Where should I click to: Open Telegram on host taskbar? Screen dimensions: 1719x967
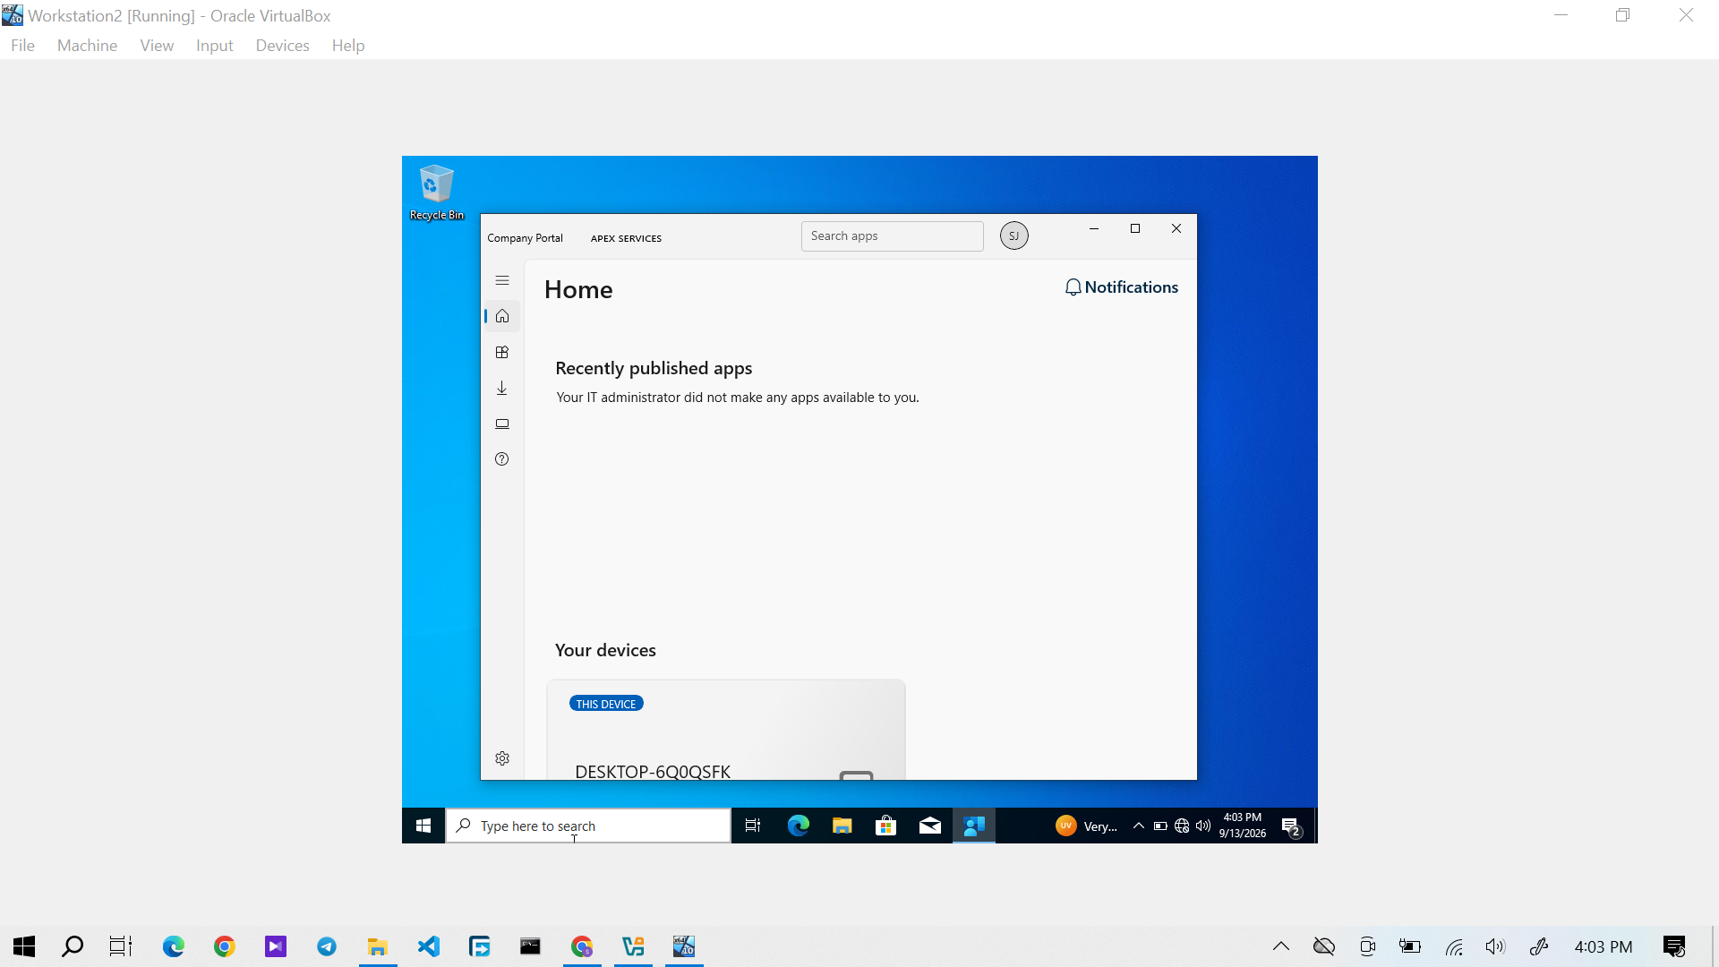click(x=327, y=946)
